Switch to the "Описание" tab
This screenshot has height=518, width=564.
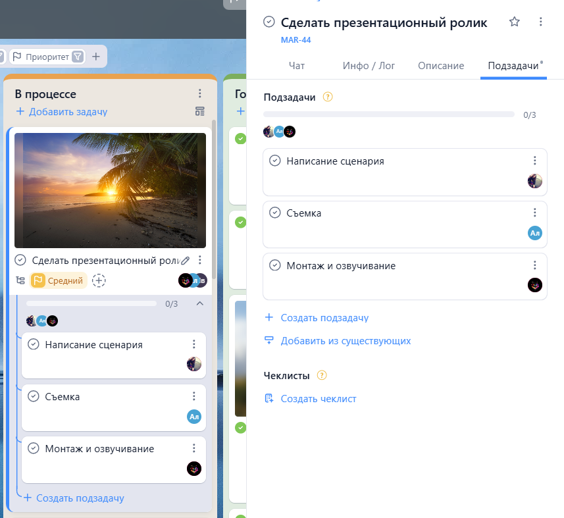click(440, 65)
